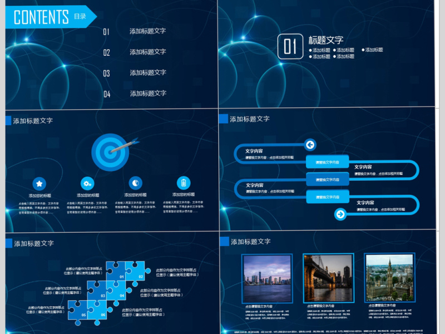Click the left arrow circle icon

[310, 145]
